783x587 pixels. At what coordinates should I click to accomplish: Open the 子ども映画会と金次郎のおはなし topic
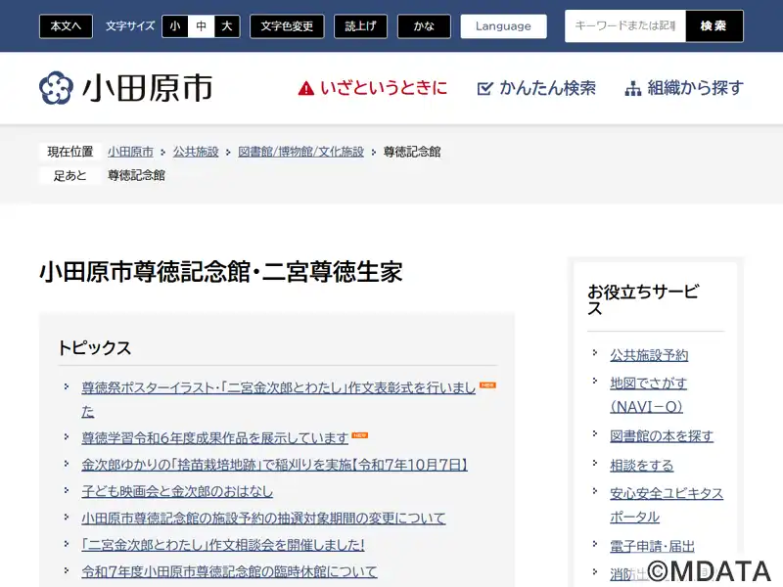(177, 491)
